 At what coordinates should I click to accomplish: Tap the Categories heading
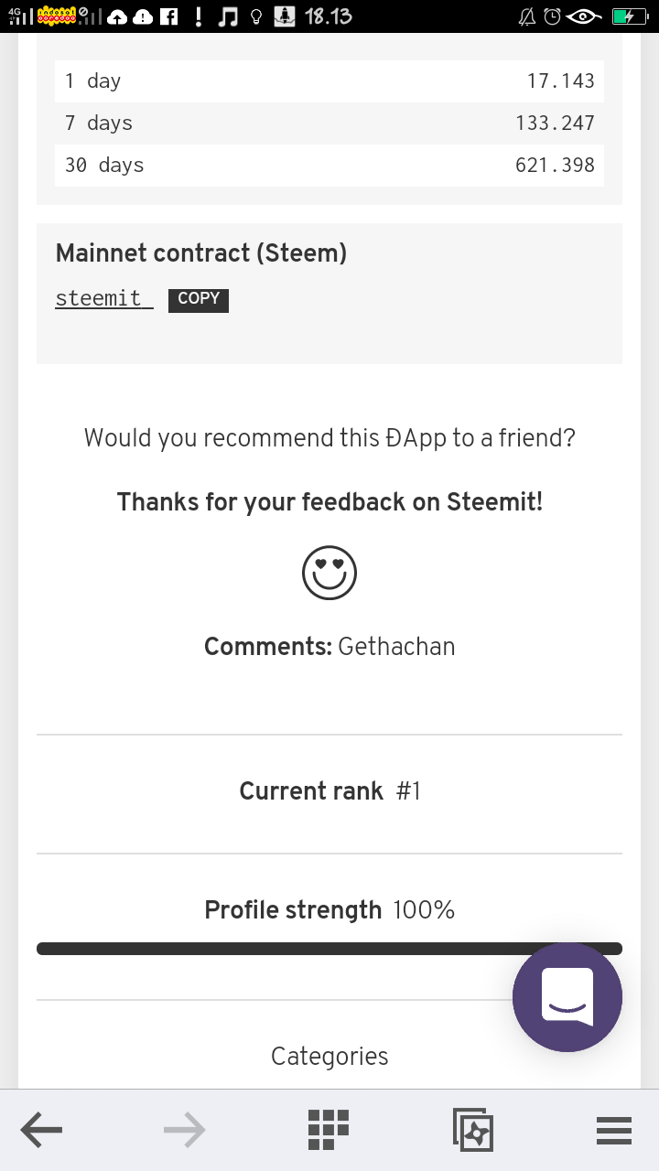click(329, 1057)
